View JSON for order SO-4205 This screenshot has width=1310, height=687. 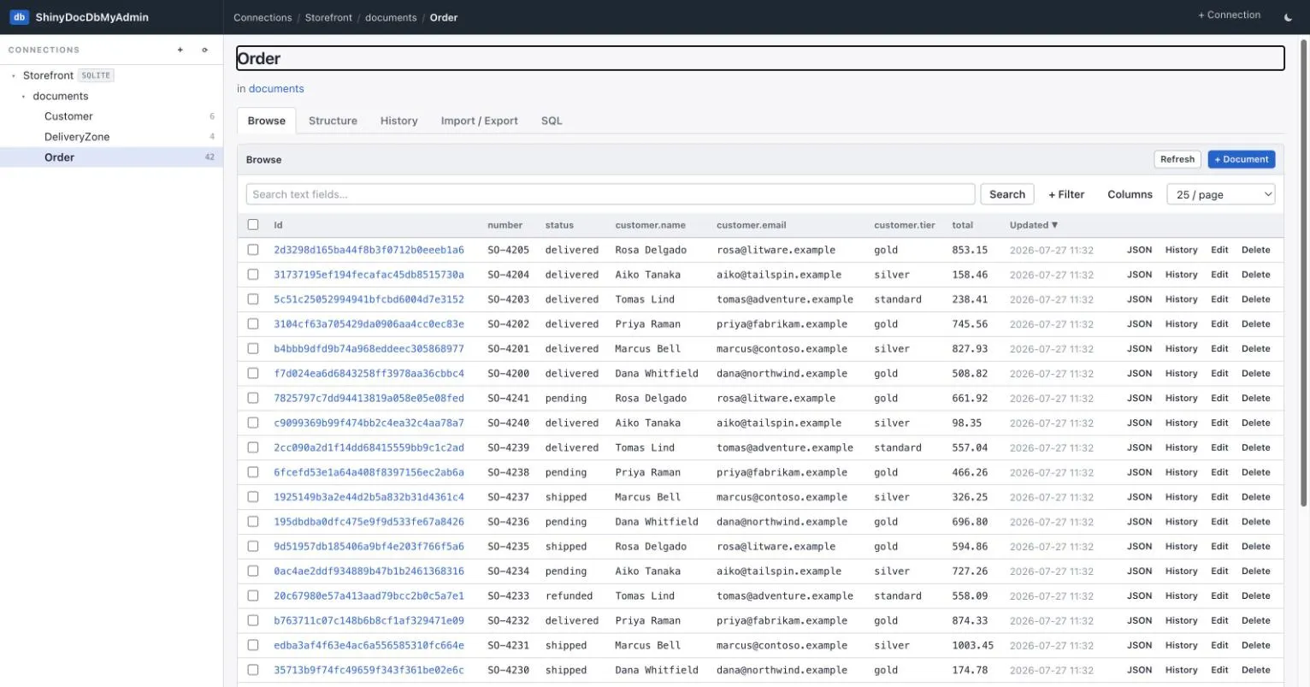pos(1139,250)
